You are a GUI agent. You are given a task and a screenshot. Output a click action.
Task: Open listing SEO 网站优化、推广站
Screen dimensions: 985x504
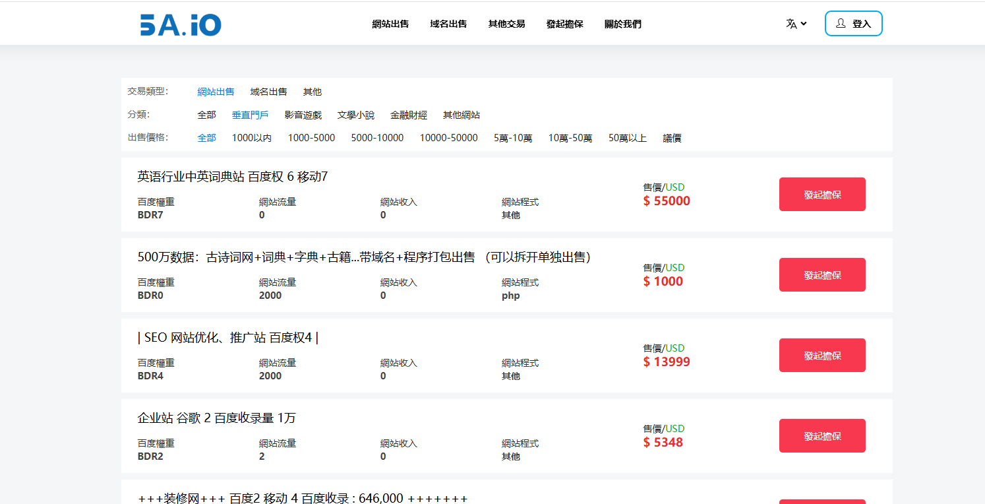pyautogui.click(x=227, y=338)
